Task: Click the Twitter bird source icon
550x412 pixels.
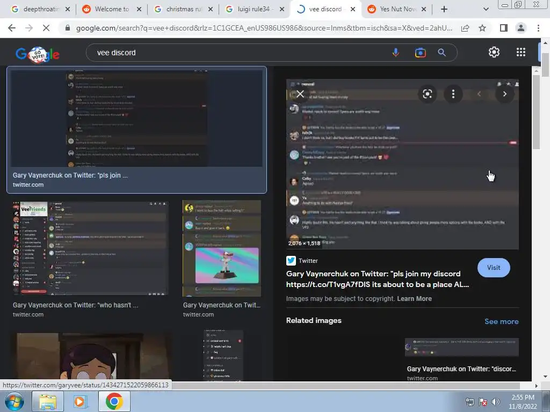Action: coord(291,261)
